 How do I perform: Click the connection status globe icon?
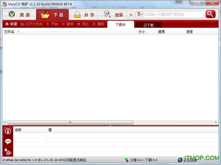[180, 160]
